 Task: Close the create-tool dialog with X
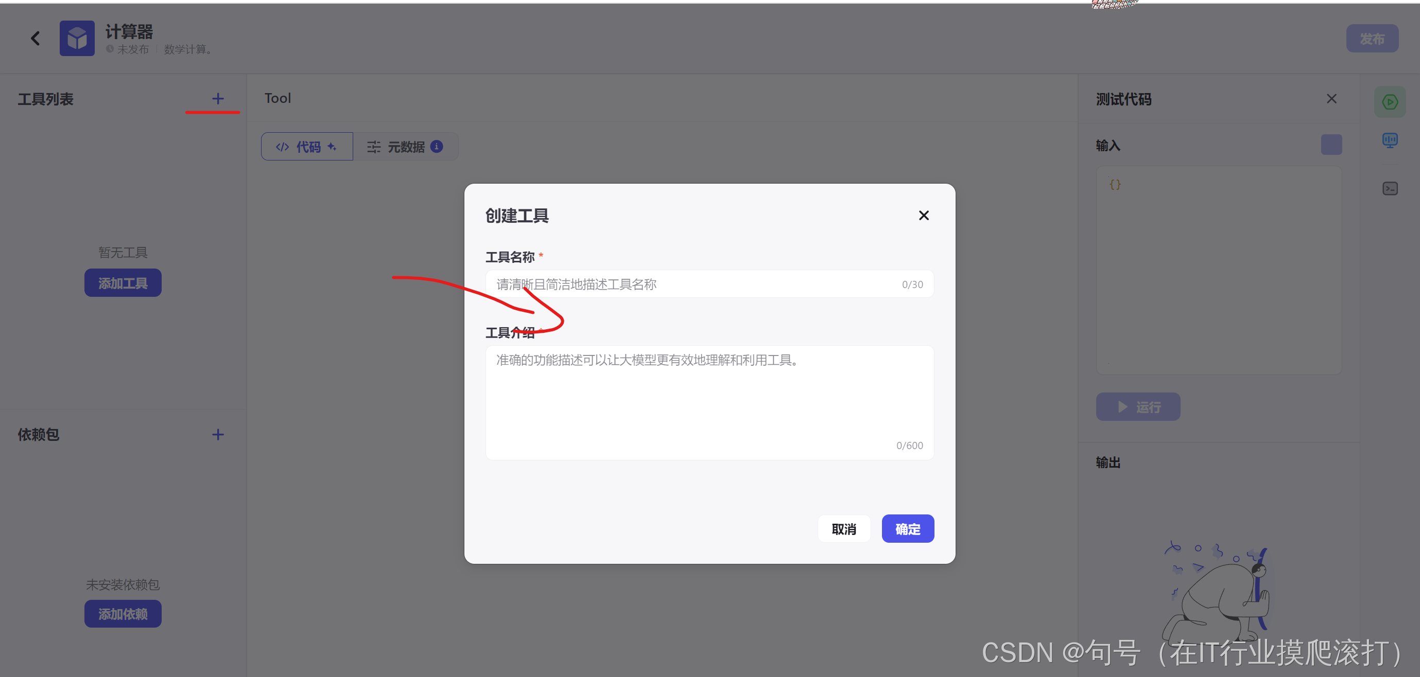click(923, 216)
